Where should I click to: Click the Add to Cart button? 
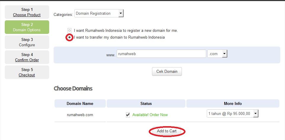coord(167,131)
